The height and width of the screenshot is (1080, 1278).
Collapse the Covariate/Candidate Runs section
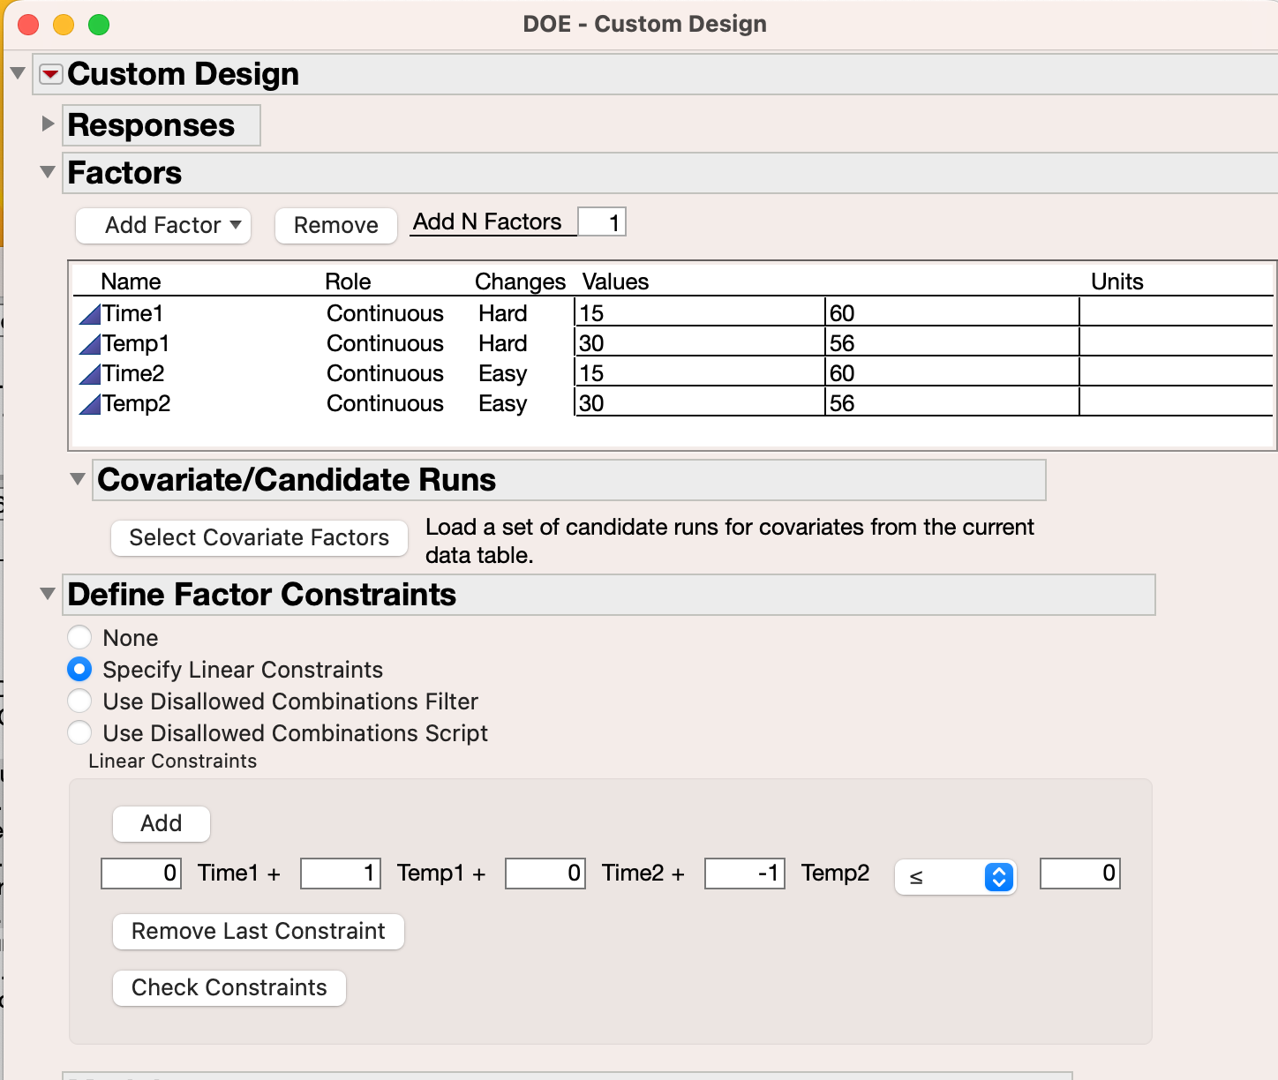(x=78, y=479)
